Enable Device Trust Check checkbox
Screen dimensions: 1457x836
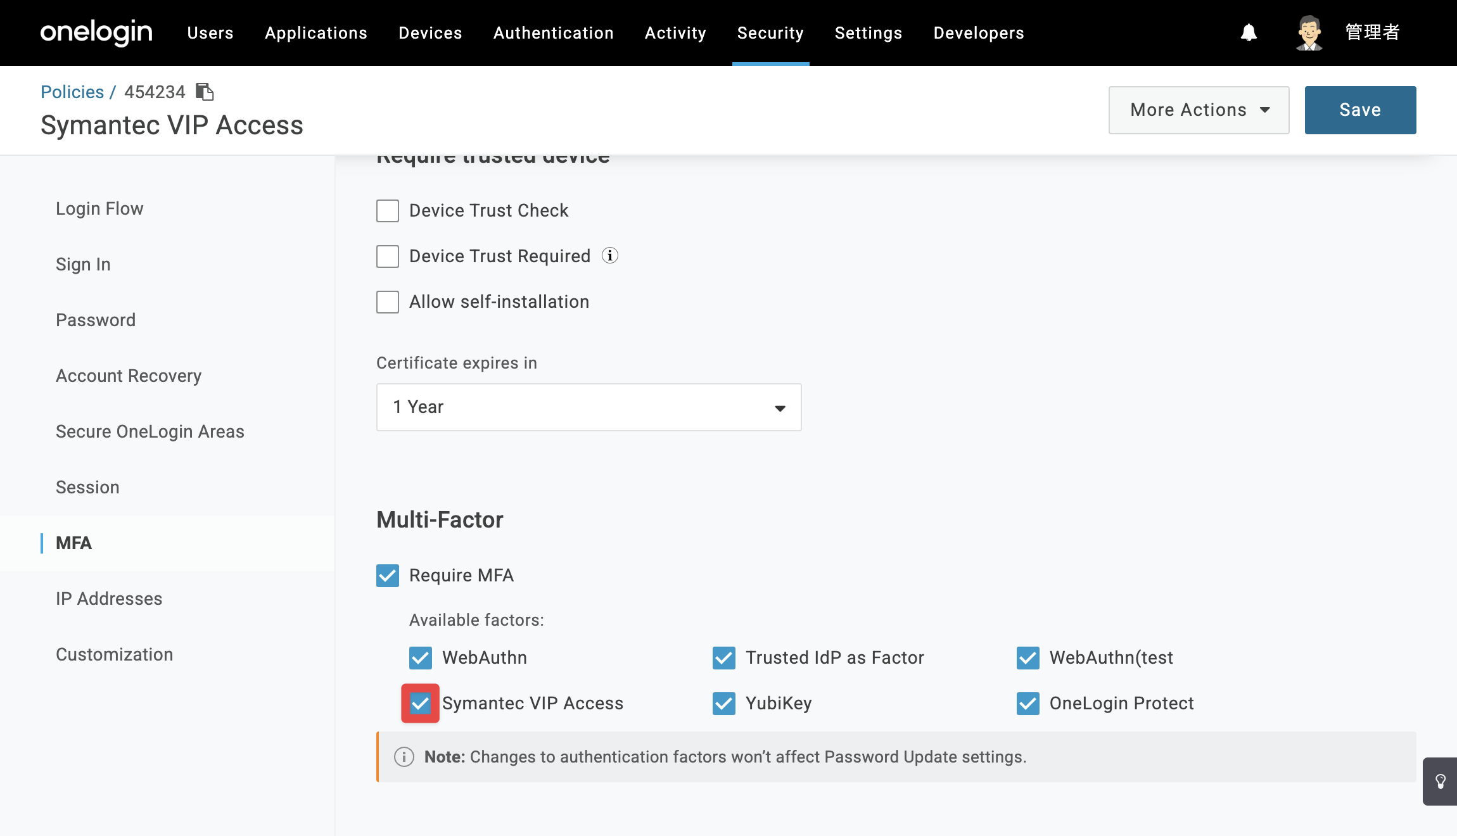tap(388, 211)
